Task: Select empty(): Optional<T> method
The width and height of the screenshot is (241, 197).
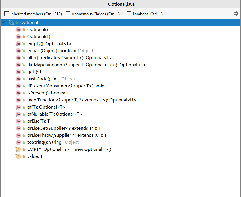Action: [49, 44]
